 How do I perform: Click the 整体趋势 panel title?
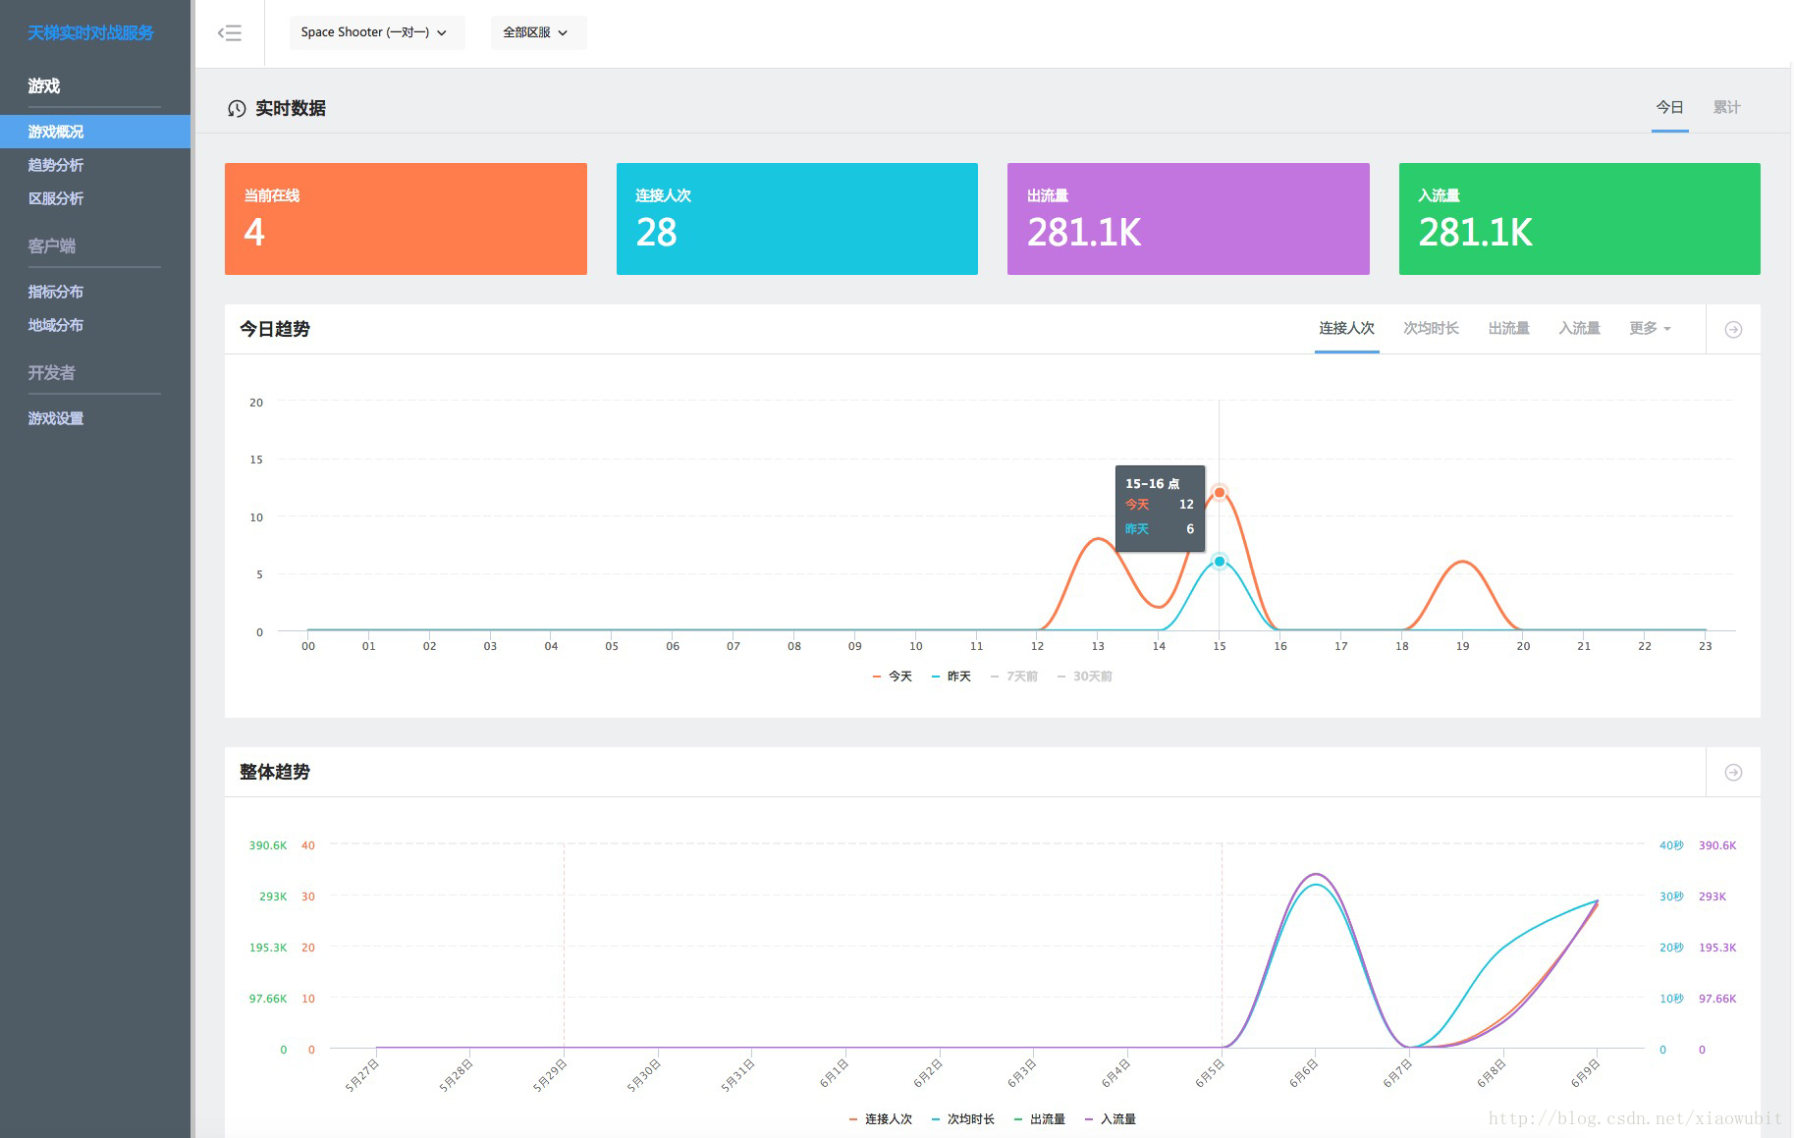(275, 772)
